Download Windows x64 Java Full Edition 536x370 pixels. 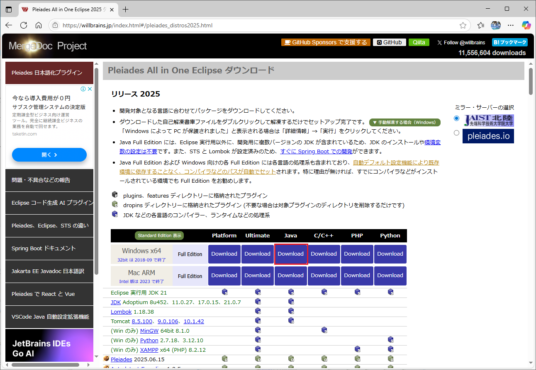point(290,254)
